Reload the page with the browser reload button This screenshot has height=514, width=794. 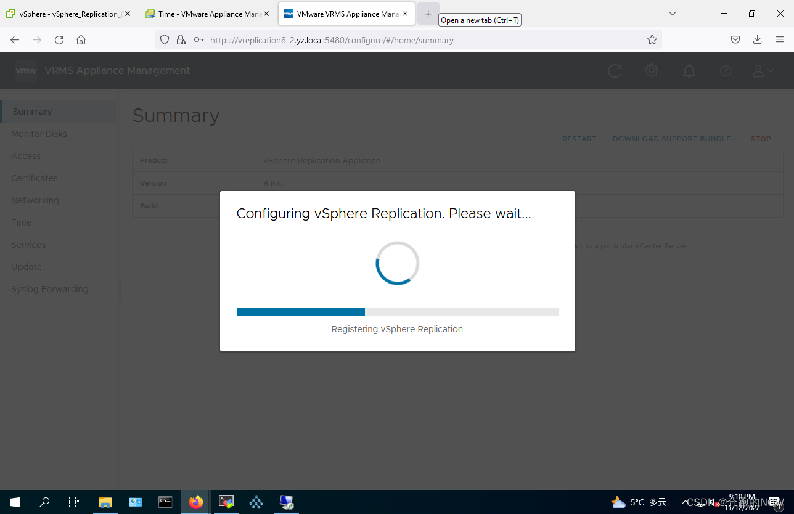coord(59,39)
